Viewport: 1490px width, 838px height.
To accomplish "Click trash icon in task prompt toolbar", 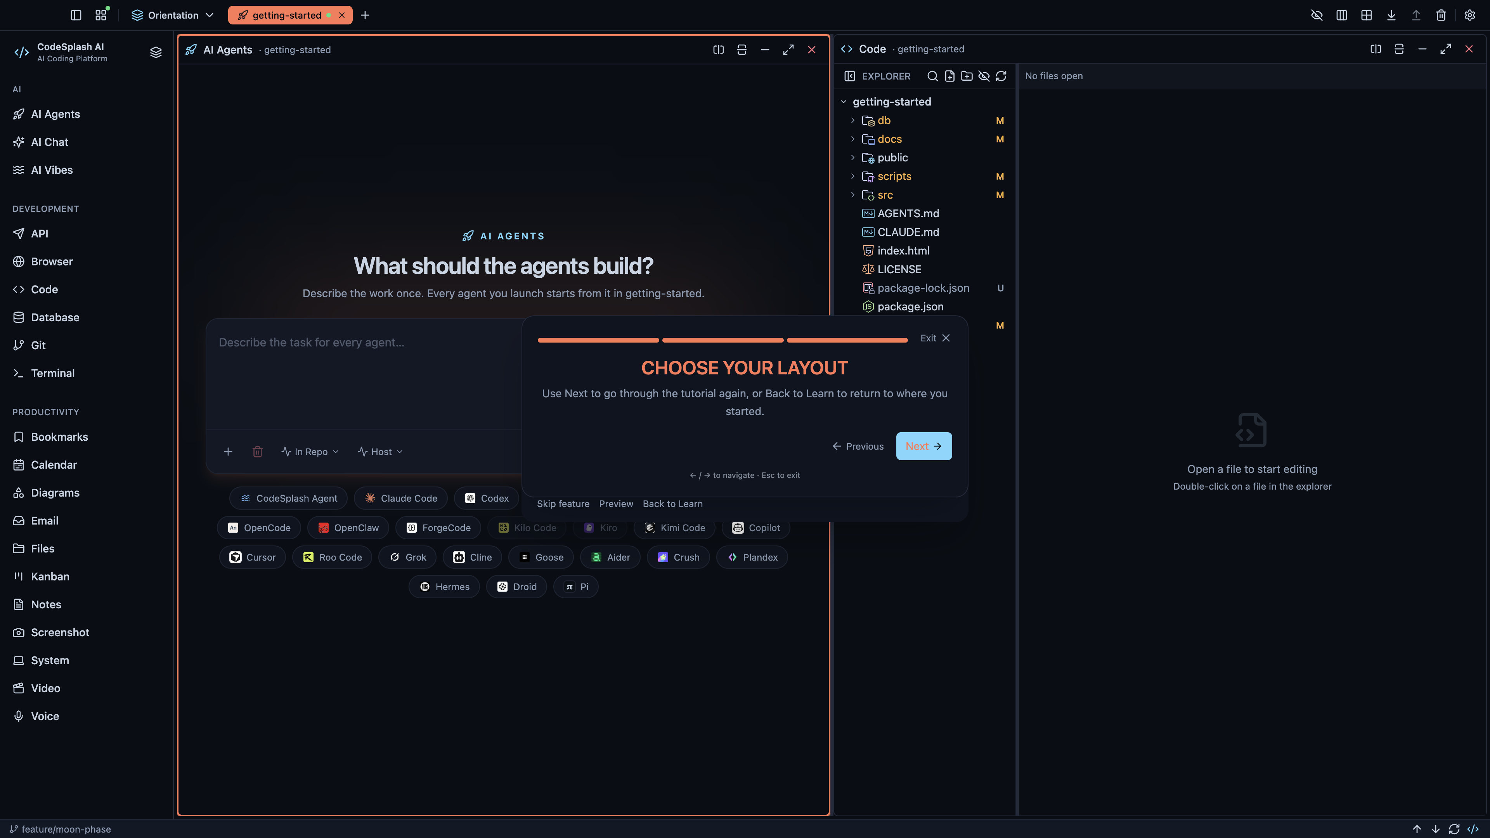I will [258, 452].
